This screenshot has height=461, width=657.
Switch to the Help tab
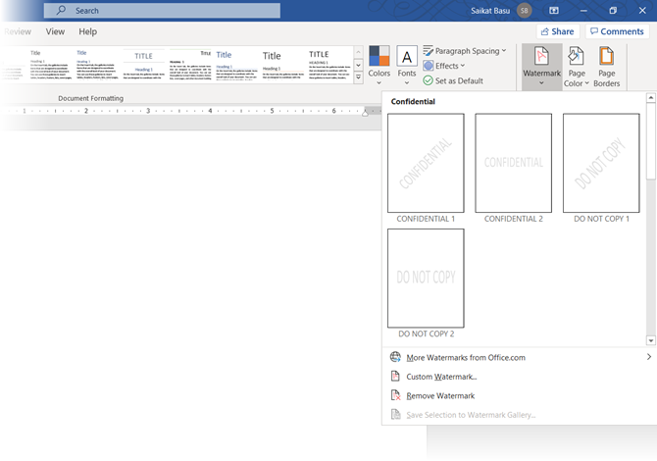click(87, 31)
